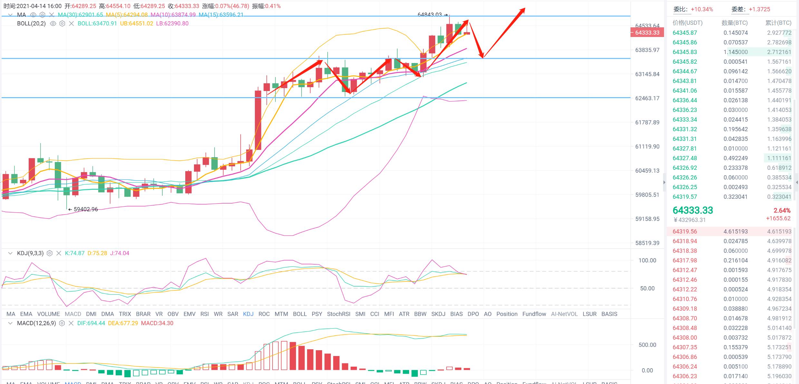The width and height of the screenshot is (799, 384).
Task: Open settings hexagon icon for MA indicator
Action: tap(42, 15)
